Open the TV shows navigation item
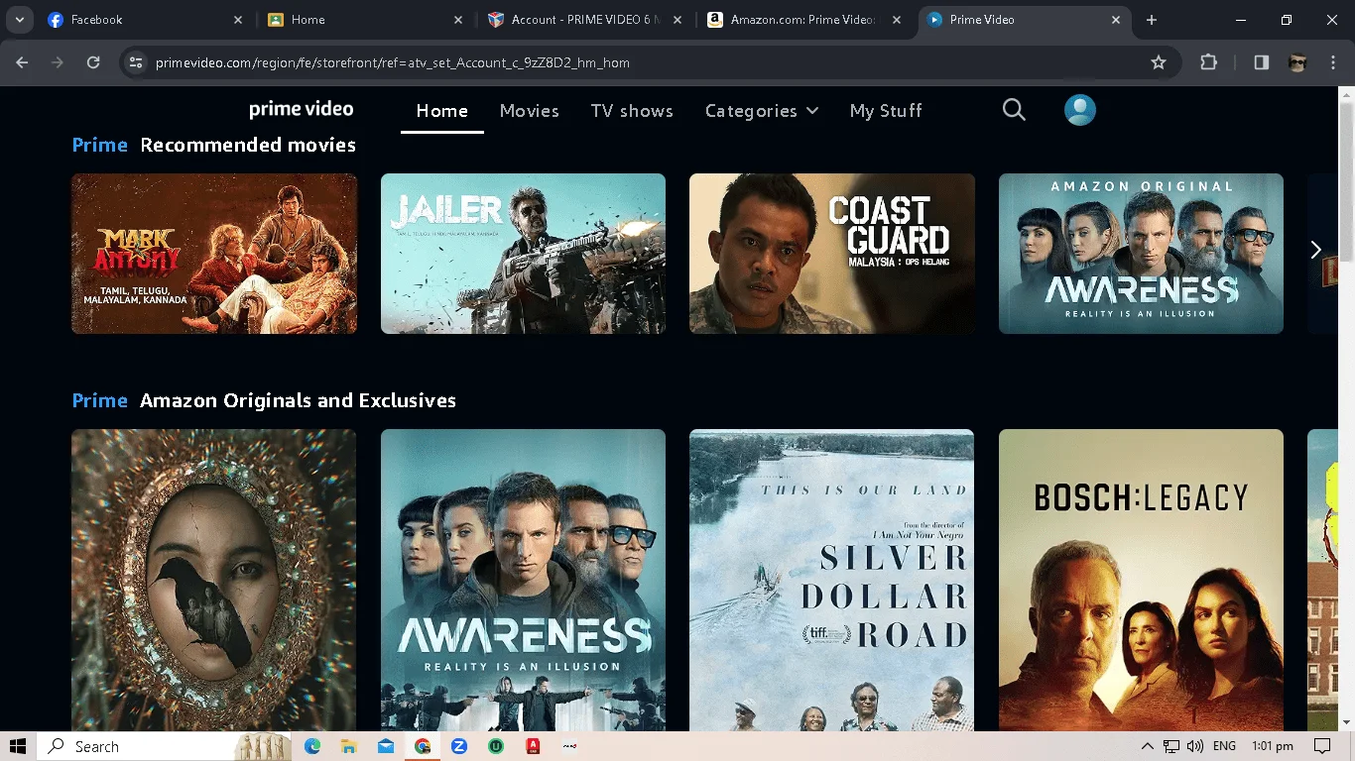 pos(632,111)
